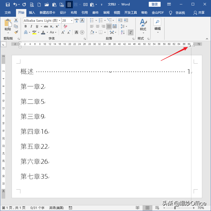Click the zoom slider handle
The image size is (211, 211).
click(x=175, y=208)
